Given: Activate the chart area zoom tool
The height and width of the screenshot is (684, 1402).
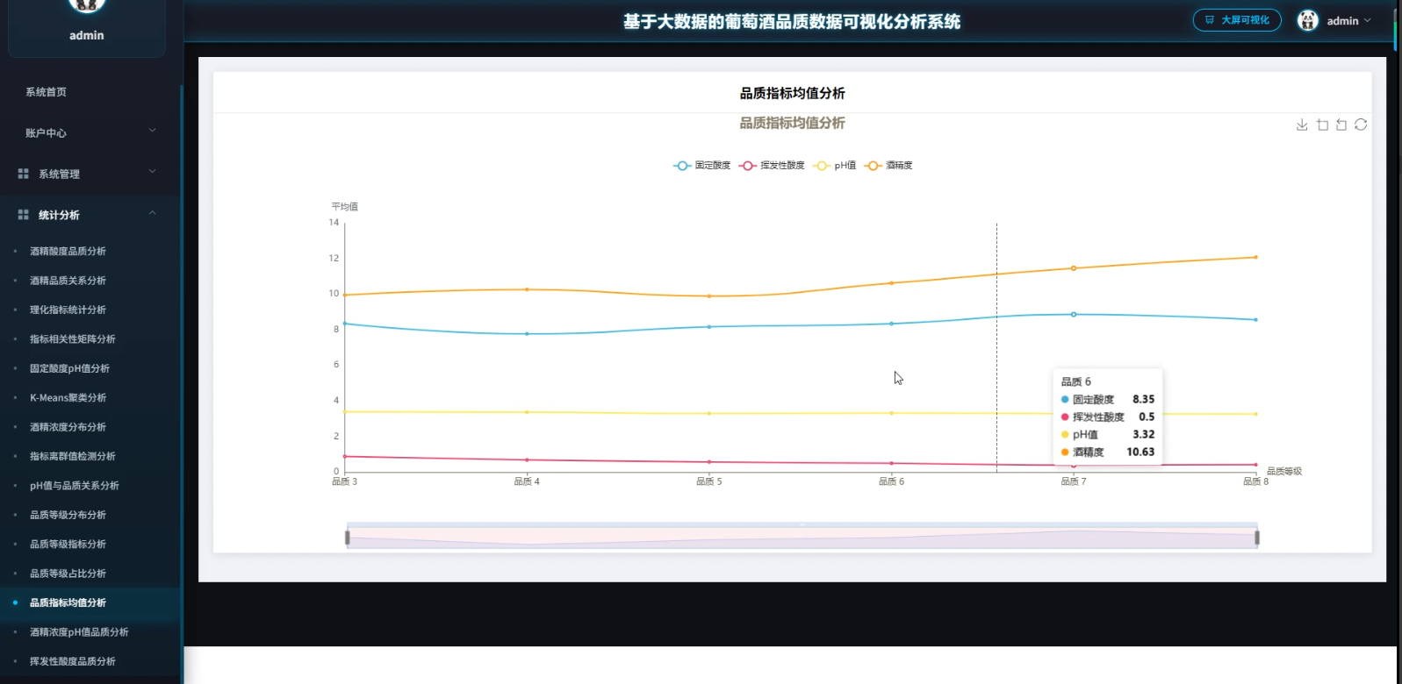Looking at the screenshot, I should pyautogui.click(x=1322, y=125).
